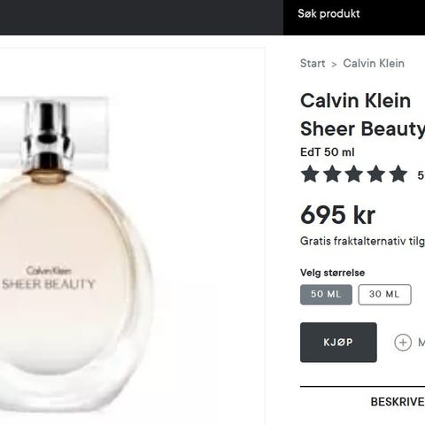Click the Calvin Klein Sheer Beauty product title
This screenshot has width=425, height=425.
(x=362, y=114)
